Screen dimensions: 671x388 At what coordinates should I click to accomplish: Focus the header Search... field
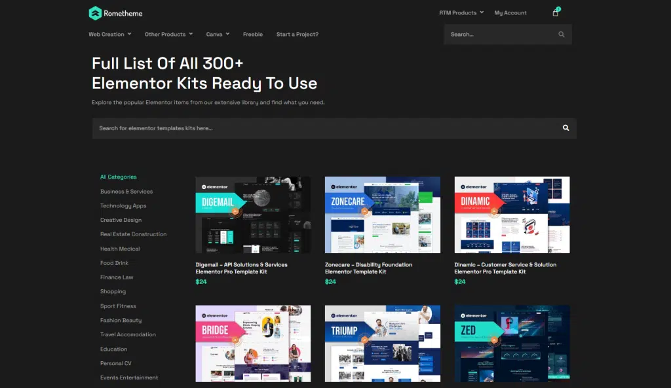click(x=508, y=34)
